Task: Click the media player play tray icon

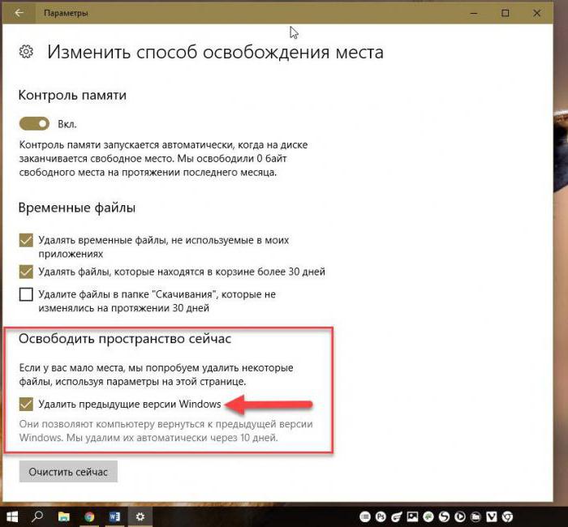Action: pyautogui.click(x=460, y=516)
